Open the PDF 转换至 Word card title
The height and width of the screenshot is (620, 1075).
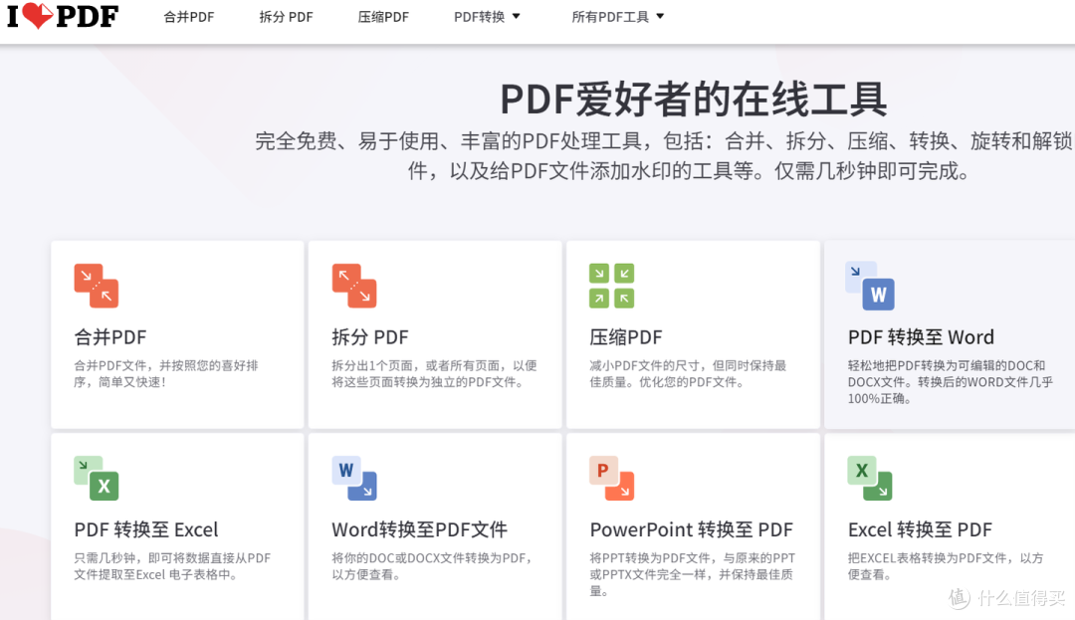921,337
